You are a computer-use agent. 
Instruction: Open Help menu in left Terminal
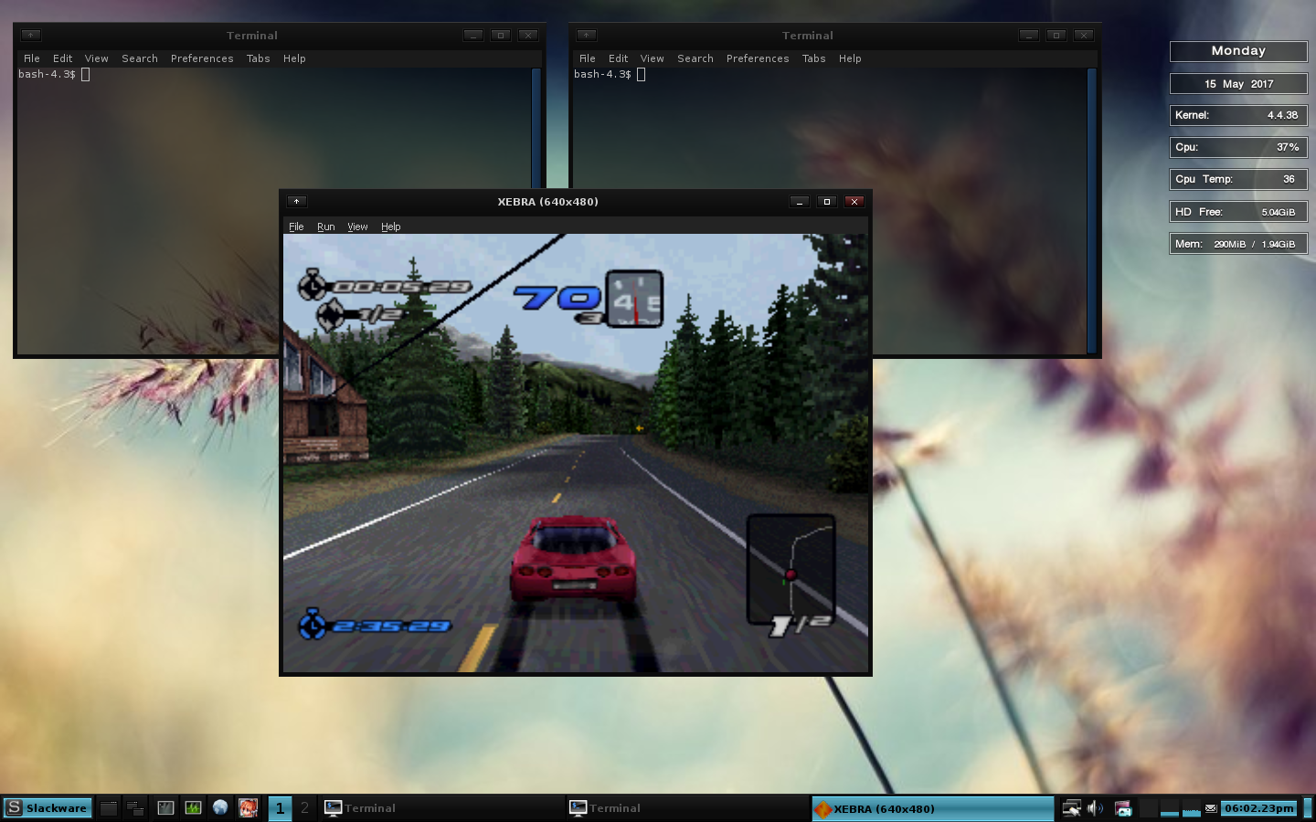tap(294, 58)
